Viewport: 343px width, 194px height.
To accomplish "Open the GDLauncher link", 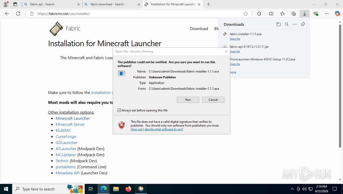I will [x=67, y=142].
